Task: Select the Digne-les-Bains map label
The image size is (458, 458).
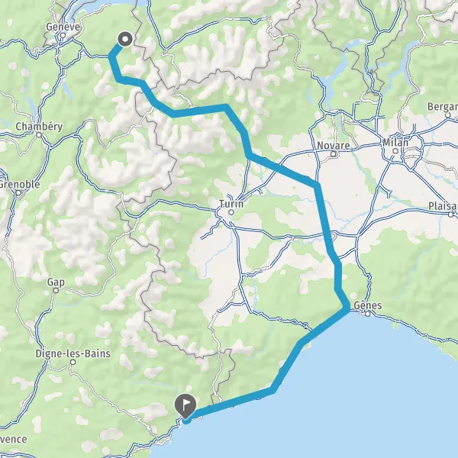Action: click(x=73, y=353)
